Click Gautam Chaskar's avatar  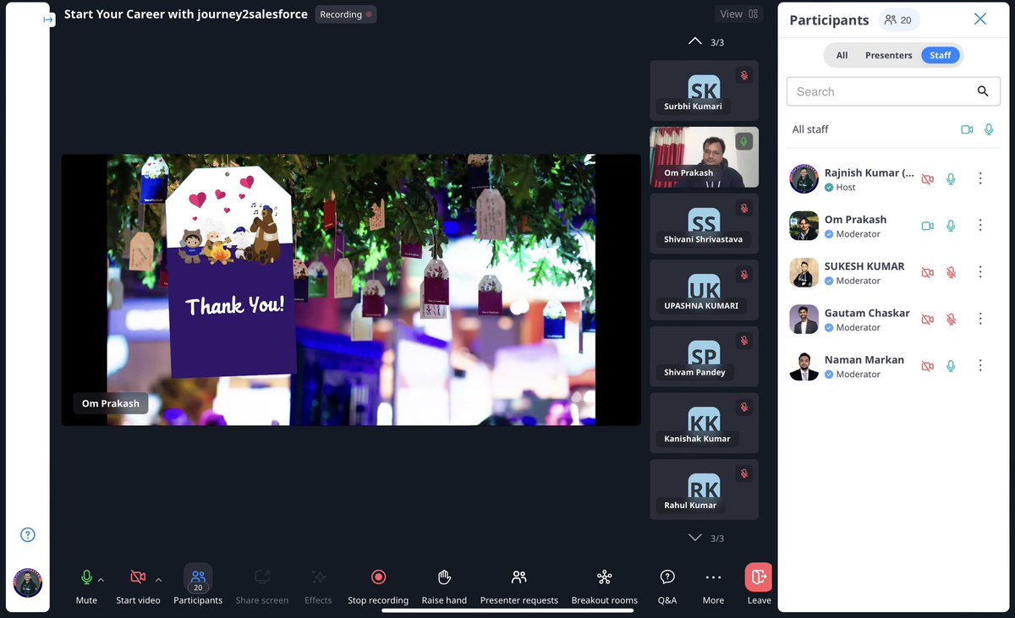tap(804, 319)
